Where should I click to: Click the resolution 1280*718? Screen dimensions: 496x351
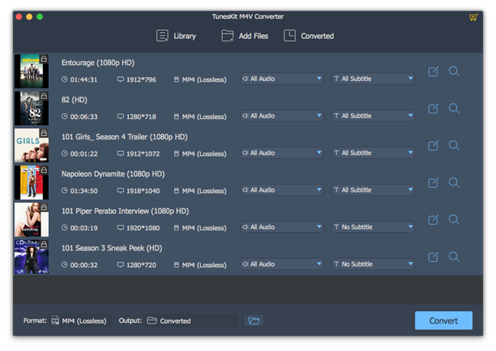(141, 117)
